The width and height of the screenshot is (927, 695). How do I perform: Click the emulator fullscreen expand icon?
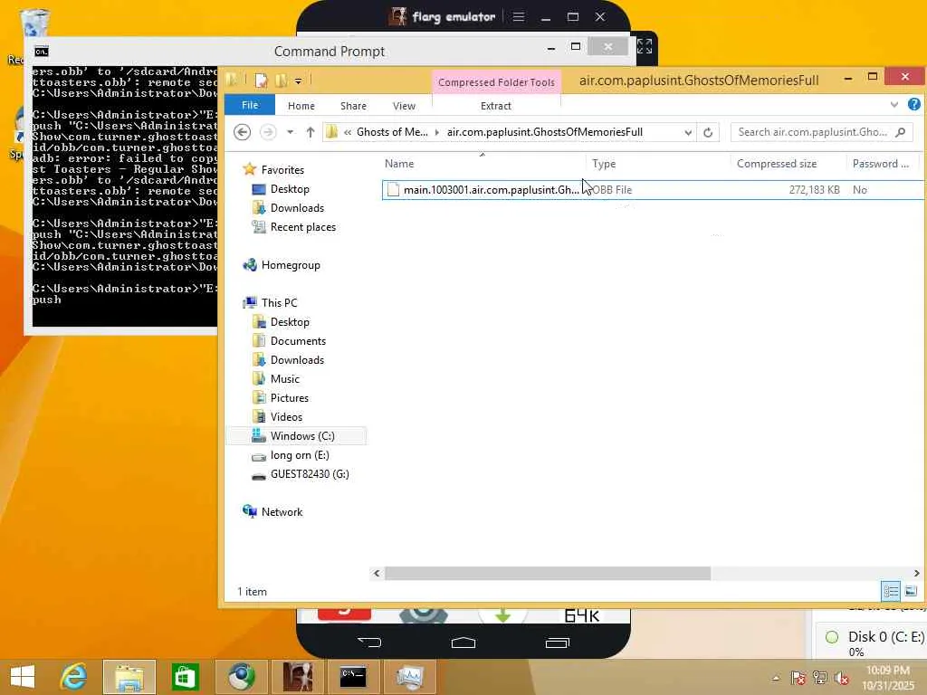click(x=645, y=46)
